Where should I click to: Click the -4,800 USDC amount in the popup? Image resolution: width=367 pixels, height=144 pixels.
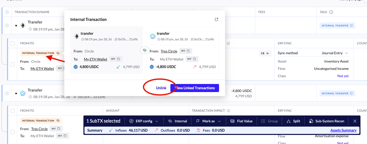(166, 67)
